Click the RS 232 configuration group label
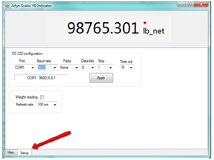 27,53
